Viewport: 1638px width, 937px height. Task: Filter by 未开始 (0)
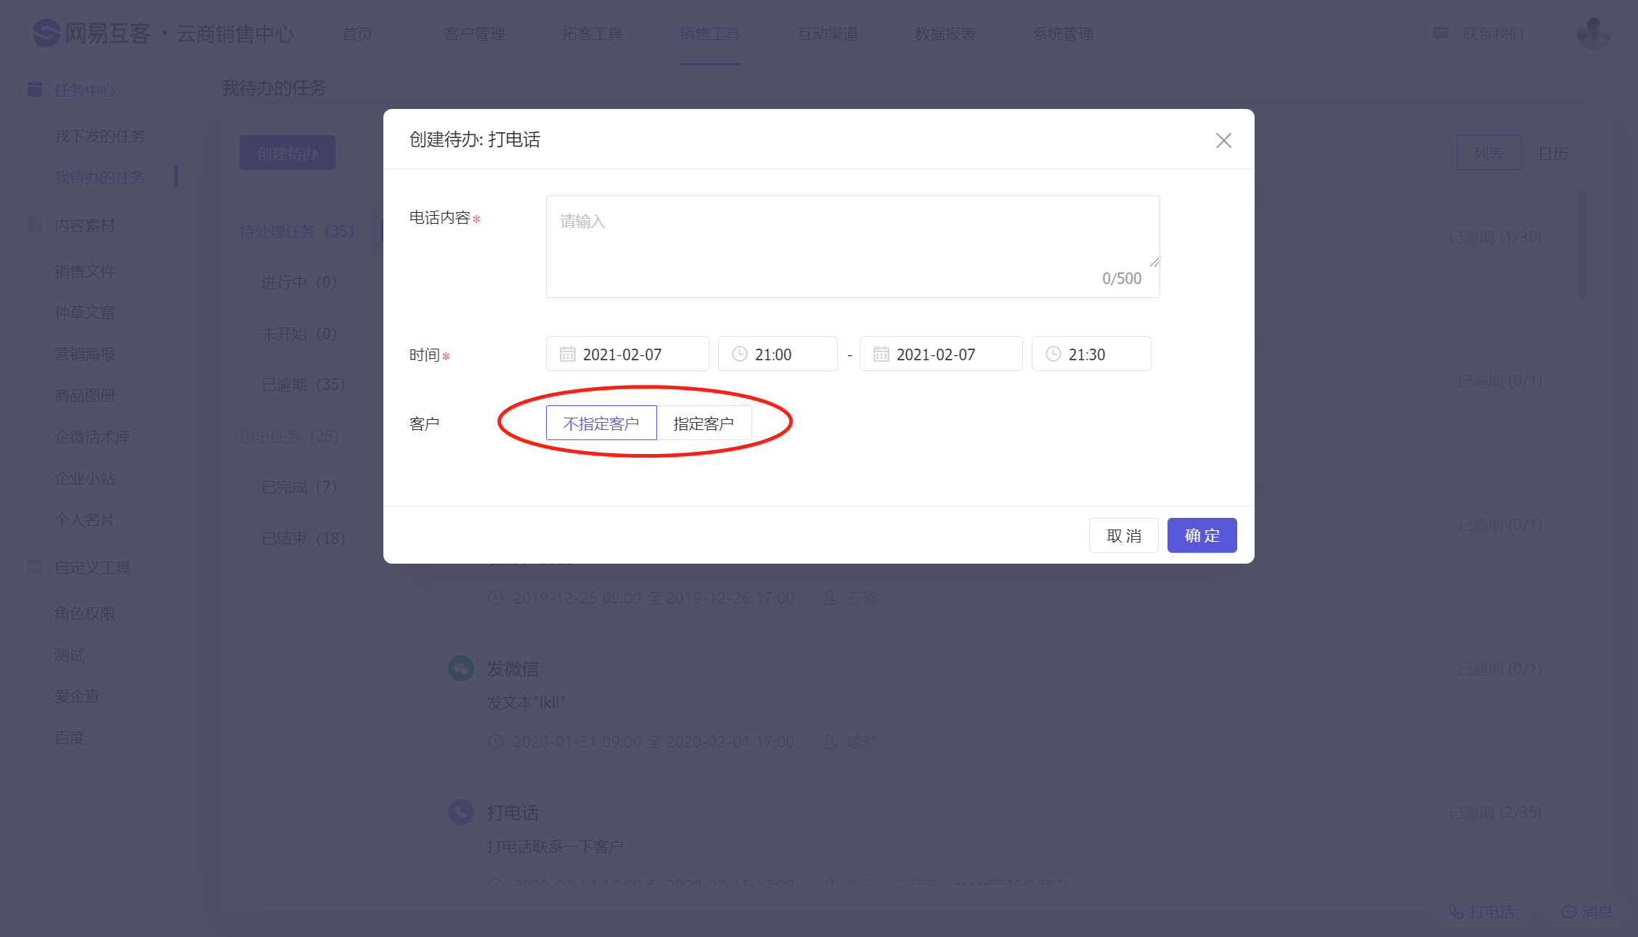click(298, 333)
